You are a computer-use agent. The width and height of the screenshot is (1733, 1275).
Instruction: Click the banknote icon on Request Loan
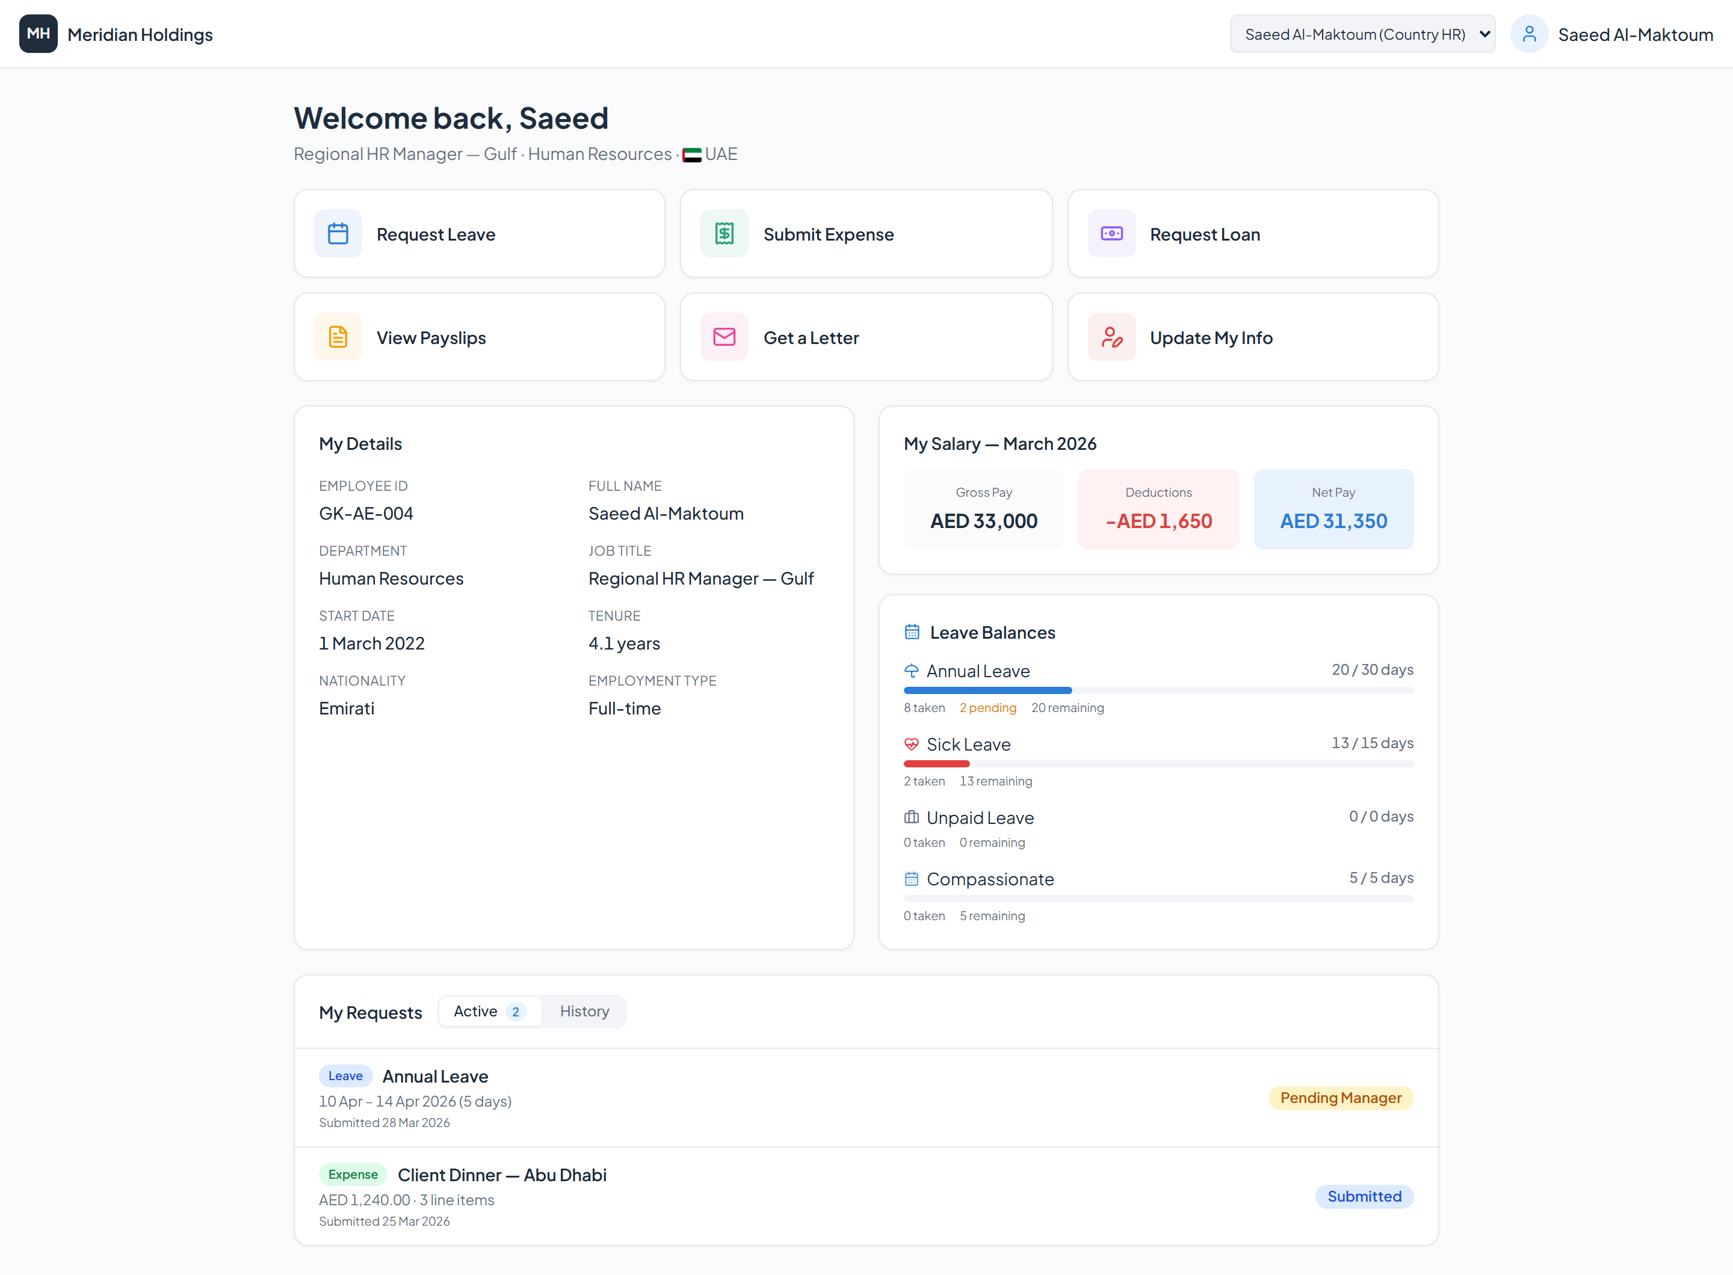coord(1111,234)
